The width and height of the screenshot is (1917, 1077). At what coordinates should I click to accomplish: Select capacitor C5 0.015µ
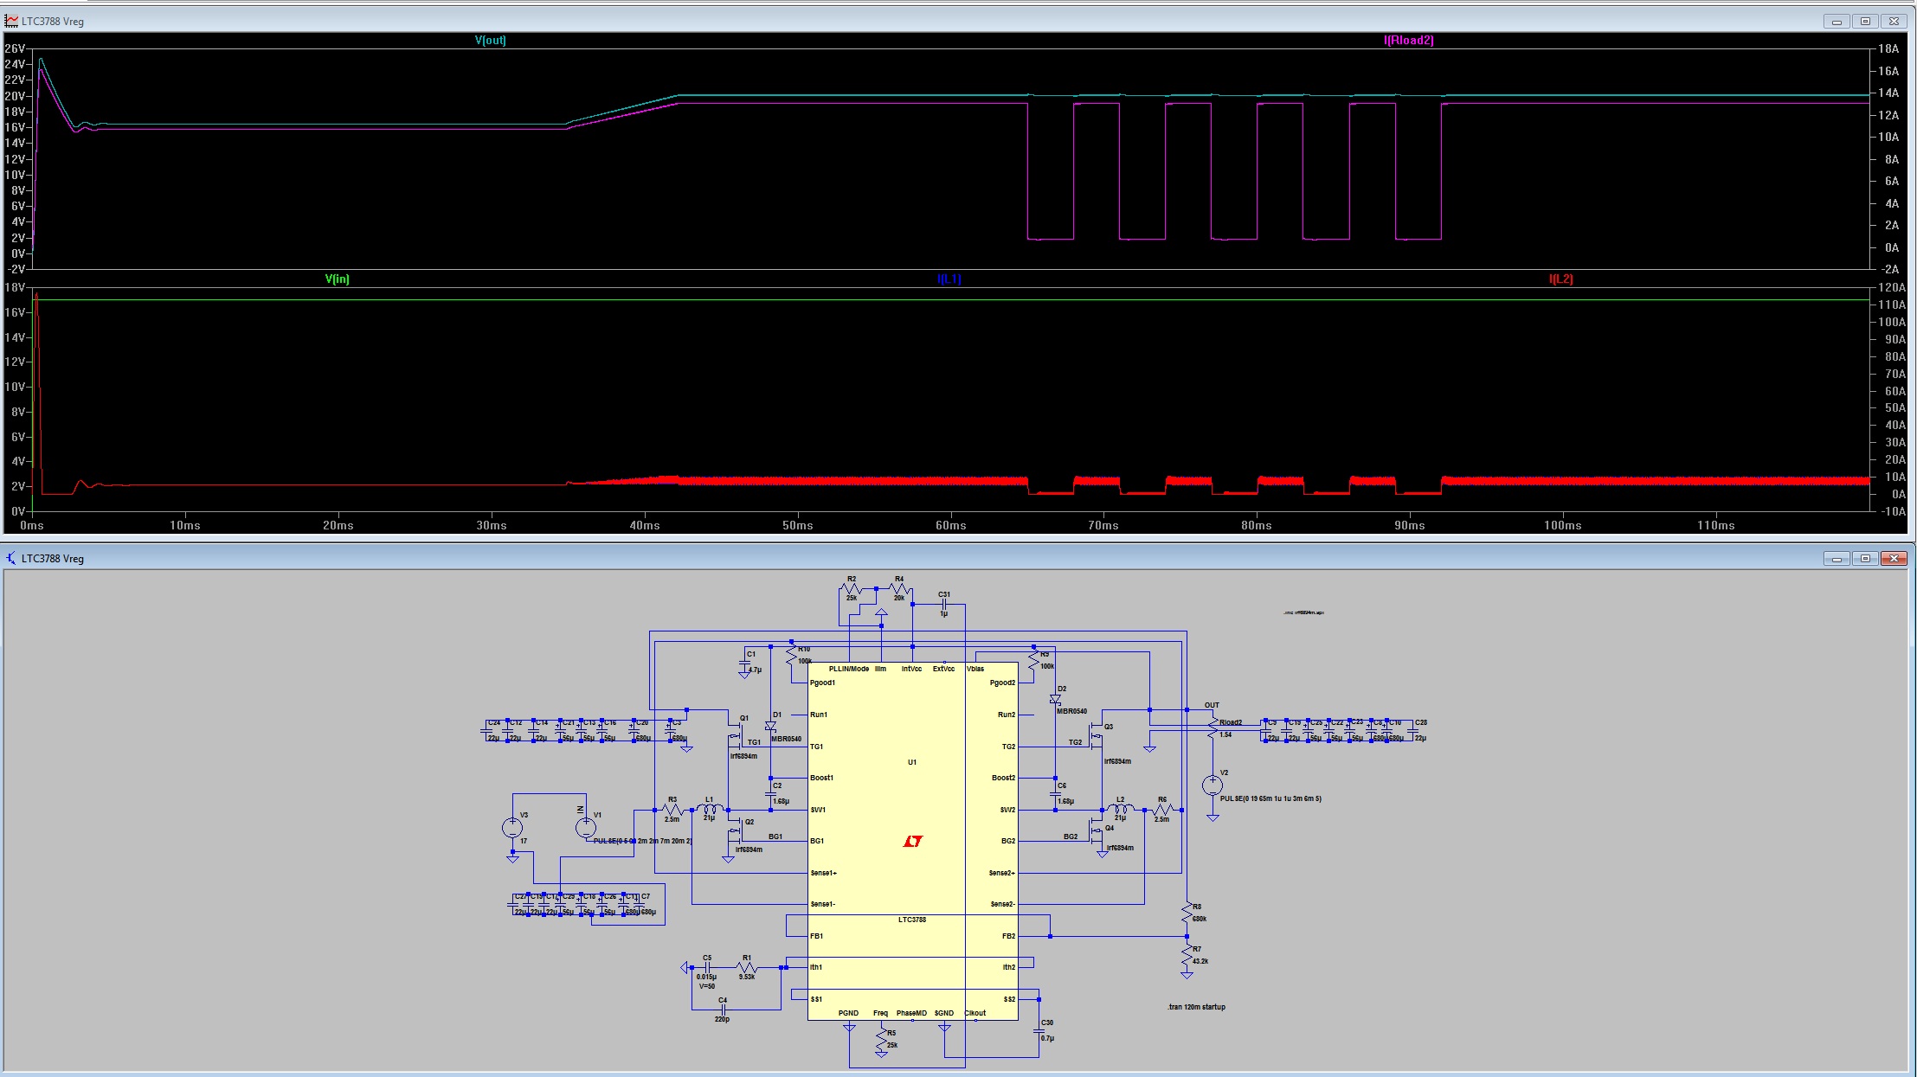tap(707, 968)
